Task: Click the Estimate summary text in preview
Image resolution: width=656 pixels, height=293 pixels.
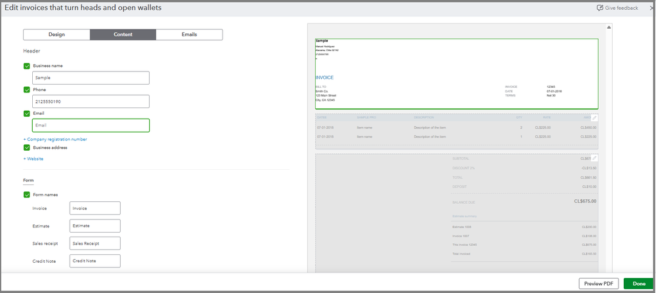Action: [465, 216]
